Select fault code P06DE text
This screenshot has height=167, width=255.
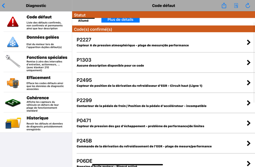click(84, 161)
